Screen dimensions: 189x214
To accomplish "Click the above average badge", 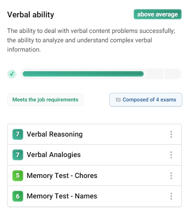I will 157,14.
